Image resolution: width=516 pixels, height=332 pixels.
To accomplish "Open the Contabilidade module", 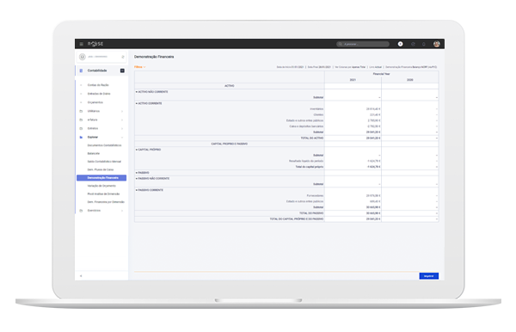I will point(97,71).
